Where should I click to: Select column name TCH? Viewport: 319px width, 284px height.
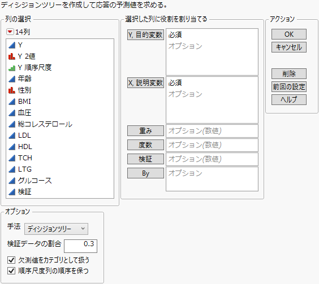pyautogui.click(x=25, y=158)
